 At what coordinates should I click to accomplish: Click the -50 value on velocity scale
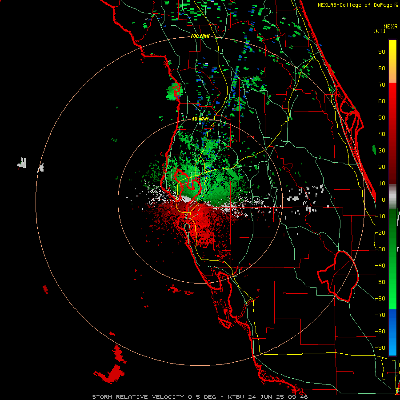click(x=380, y=282)
